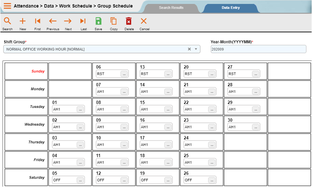Create a New record with plus icon
This screenshot has width=312, height=187.
click(23, 22)
